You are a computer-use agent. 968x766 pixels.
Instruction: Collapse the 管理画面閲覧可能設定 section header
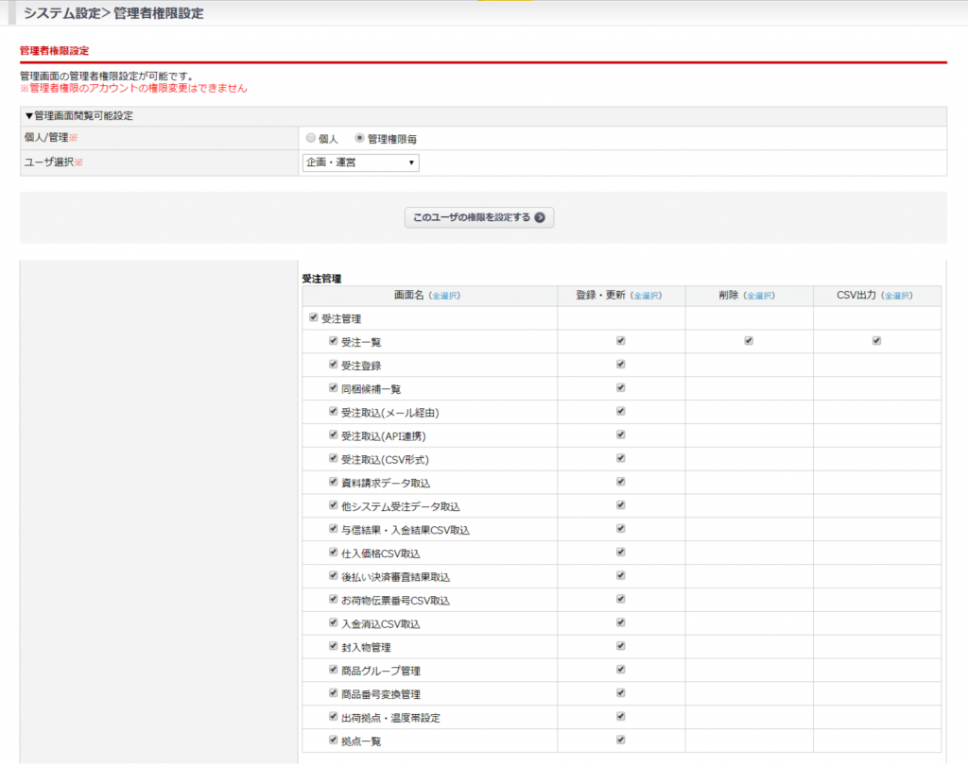coord(79,116)
